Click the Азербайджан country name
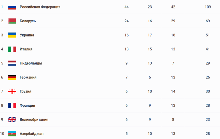Viewport: 220px width, 139px height. (31, 134)
